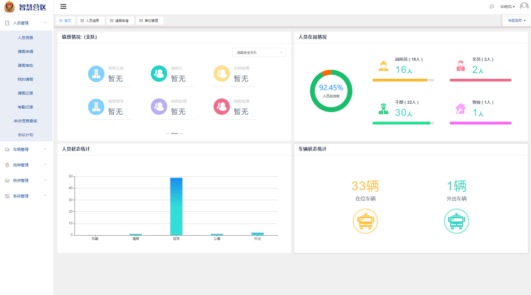Screen dimensions: 531x295
Task: Click the yellow 在位车辆 vehicle icon
Action: tap(365, 222)
